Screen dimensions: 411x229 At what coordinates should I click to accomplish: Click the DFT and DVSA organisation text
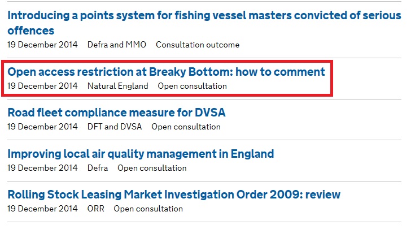(x=115, y=127)
